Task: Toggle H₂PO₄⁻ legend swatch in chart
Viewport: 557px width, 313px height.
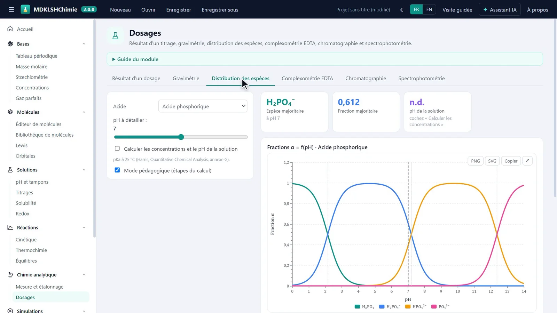Action: coord(382,307)
